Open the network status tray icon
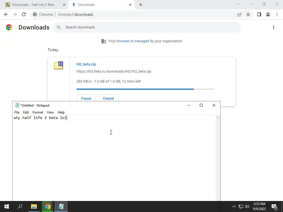283x212 pixels. point(241,206)
